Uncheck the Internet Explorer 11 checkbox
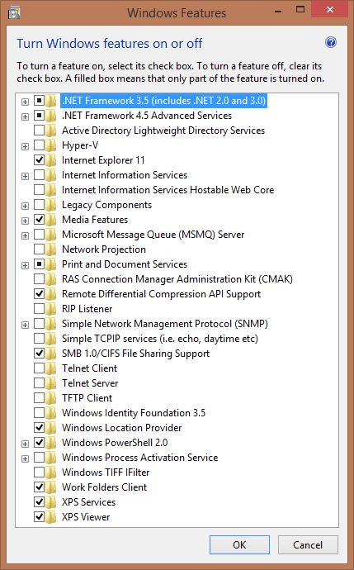Image resolution: width=354 pixels, height=570 pixels. pos(40,160)
